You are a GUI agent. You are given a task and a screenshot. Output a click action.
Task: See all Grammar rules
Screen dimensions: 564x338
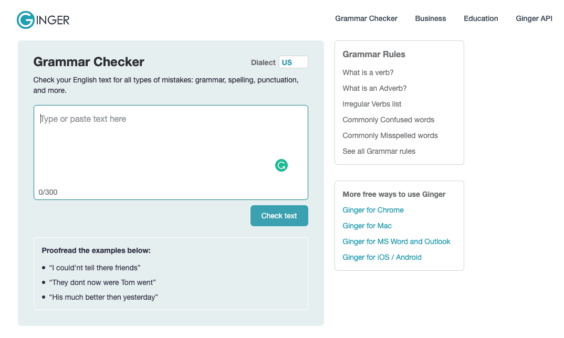point(379,151)
